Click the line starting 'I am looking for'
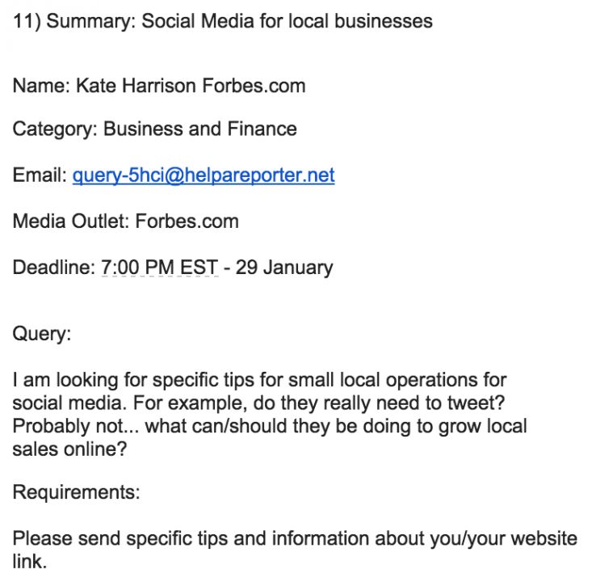The image size is (596, 582). click(x=259, y=380)
